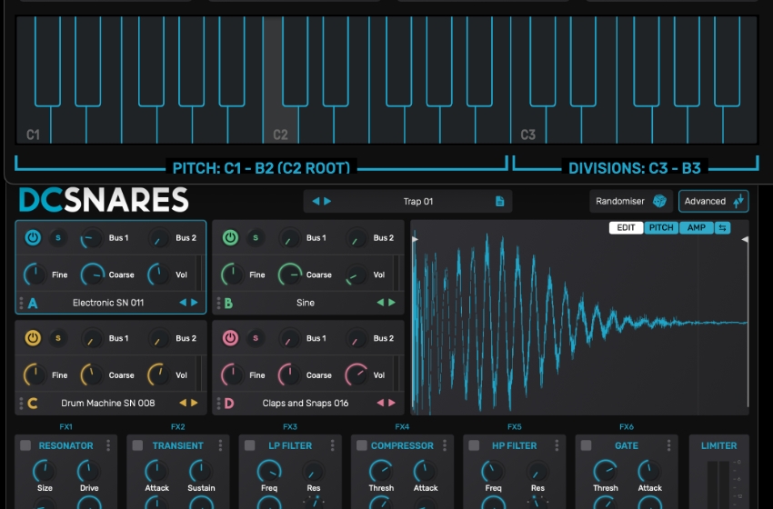773x509 pixels.
Task: Open Transient module options menu
Action: [x=220, y=445]
